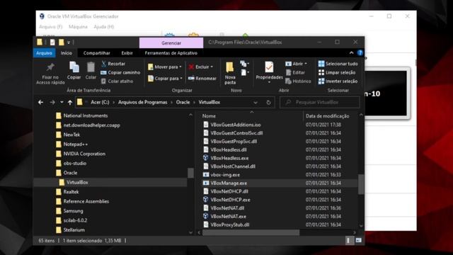Screen dimensions: 453x255
Task: Select the Oracle folder in tree
Action: [x=70, y=173]
